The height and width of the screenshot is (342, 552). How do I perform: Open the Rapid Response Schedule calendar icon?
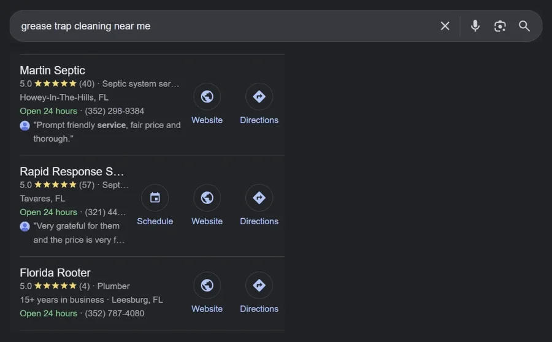pyautogui.click(x=155, y=198)
